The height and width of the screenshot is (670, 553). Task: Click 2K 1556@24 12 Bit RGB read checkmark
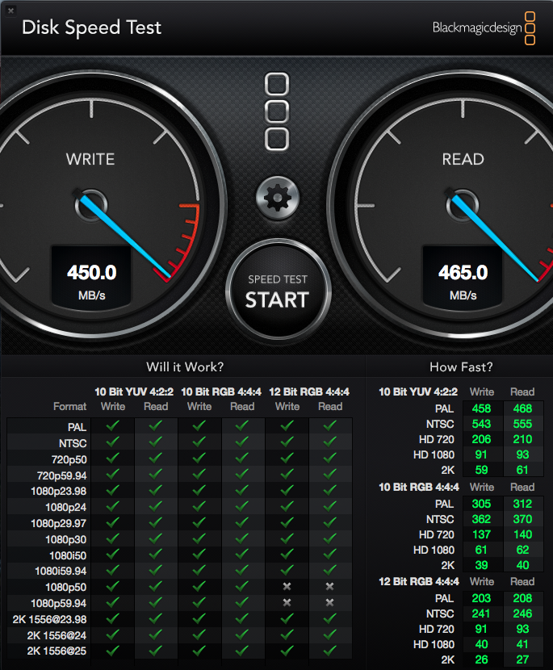point(329,634)
